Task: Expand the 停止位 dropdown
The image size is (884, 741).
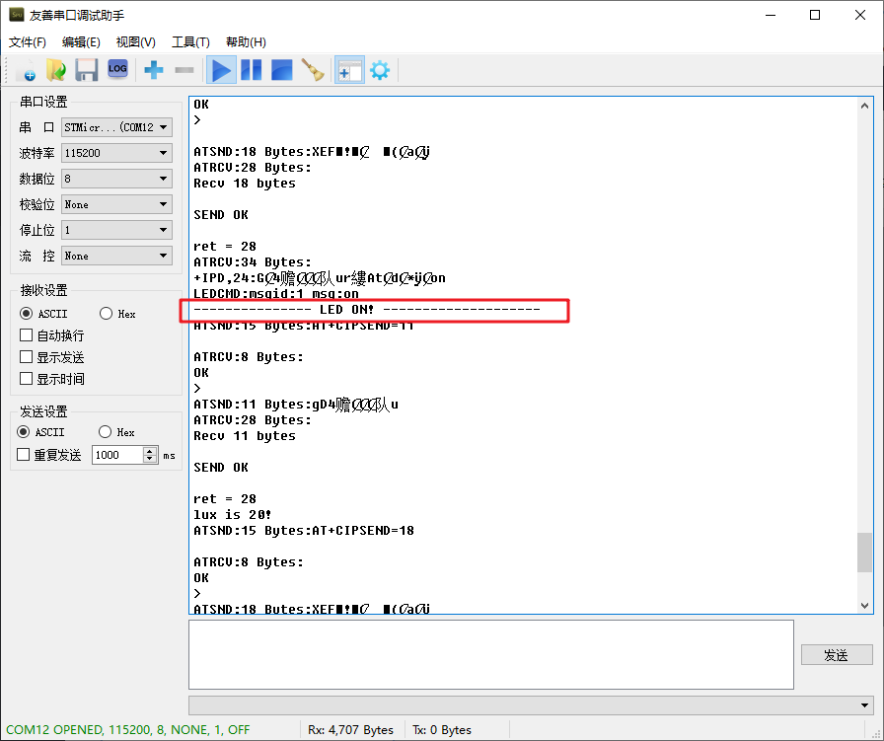Action: 116,230
